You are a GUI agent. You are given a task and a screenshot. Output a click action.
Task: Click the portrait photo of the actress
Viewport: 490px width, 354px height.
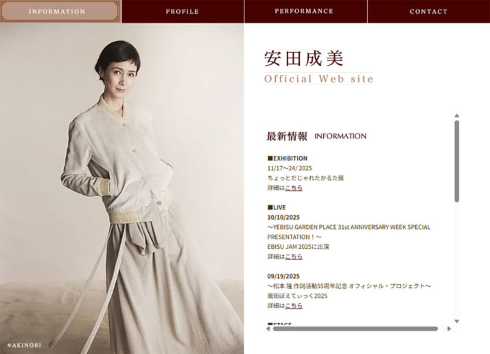[x=122, y=189]
